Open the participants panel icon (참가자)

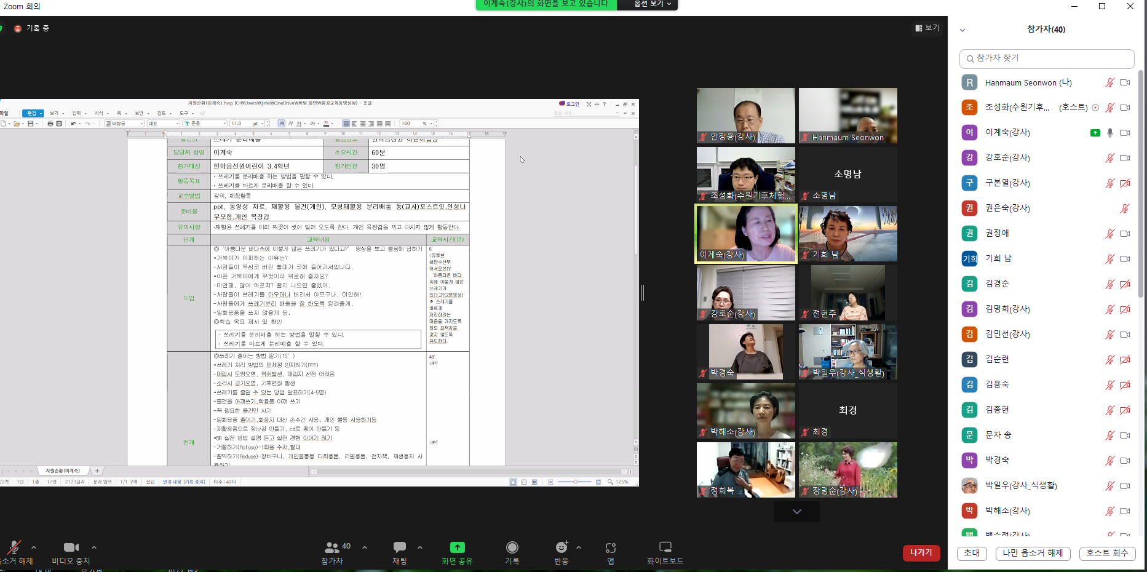(331, 547)
